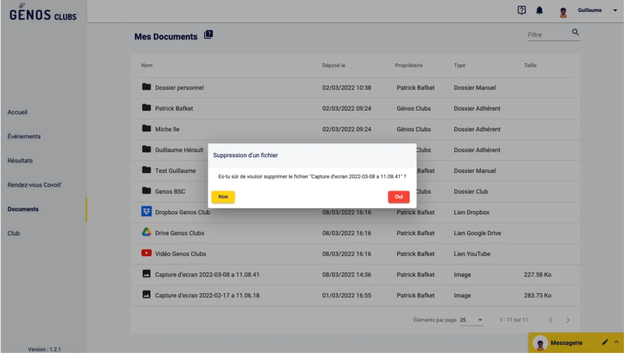Click the help icon beside Mes Documents

[x=209, y=35]
